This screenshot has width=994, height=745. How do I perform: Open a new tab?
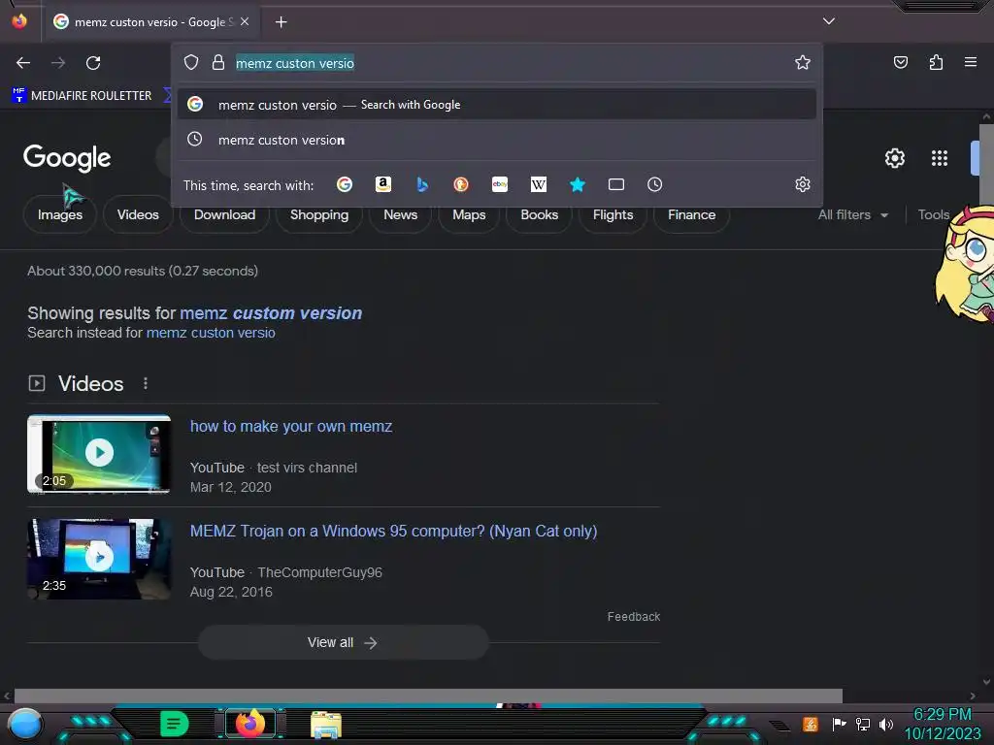(281, 22)
